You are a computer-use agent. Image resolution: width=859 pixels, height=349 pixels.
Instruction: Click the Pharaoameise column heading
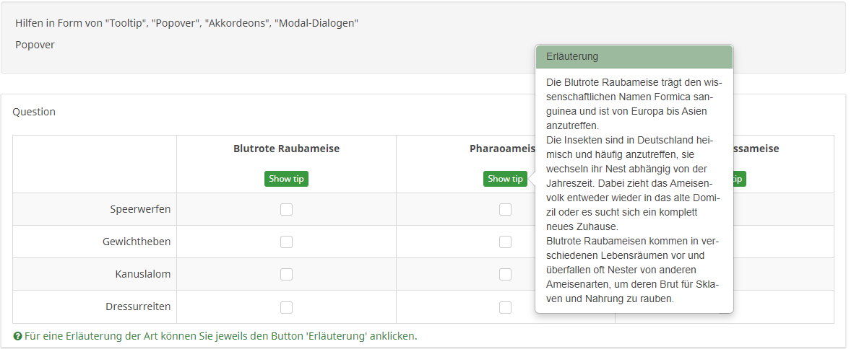[x=502, y=149]
